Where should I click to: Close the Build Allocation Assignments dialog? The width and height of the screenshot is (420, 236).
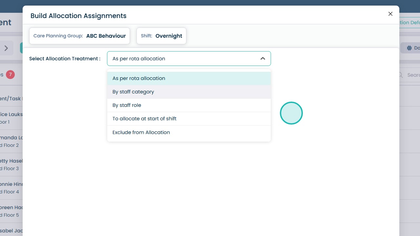pos(390,14)
